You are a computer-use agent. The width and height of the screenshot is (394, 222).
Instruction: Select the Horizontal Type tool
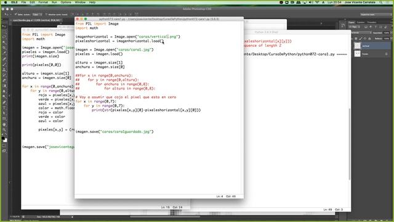4,108
